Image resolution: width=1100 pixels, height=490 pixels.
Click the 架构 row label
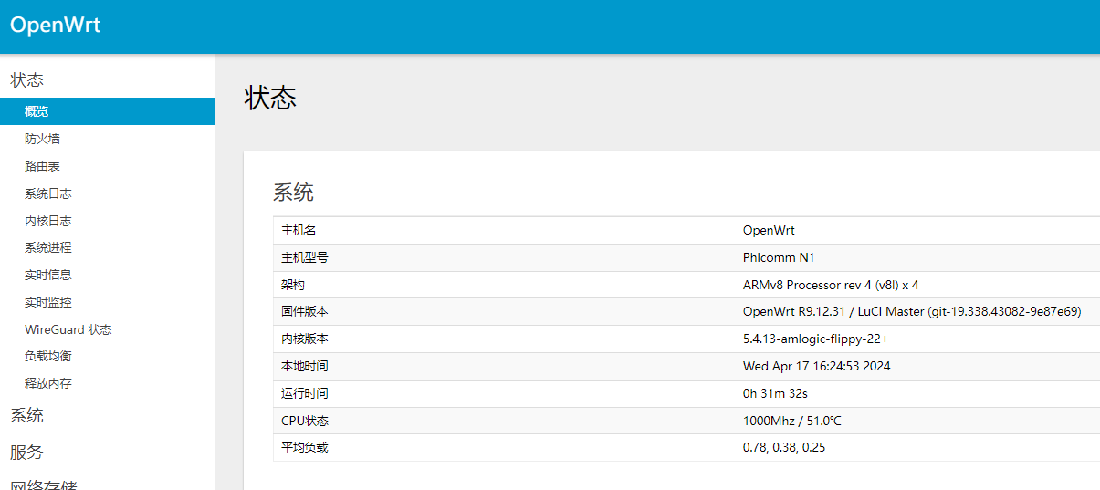[x=293, y=285]
